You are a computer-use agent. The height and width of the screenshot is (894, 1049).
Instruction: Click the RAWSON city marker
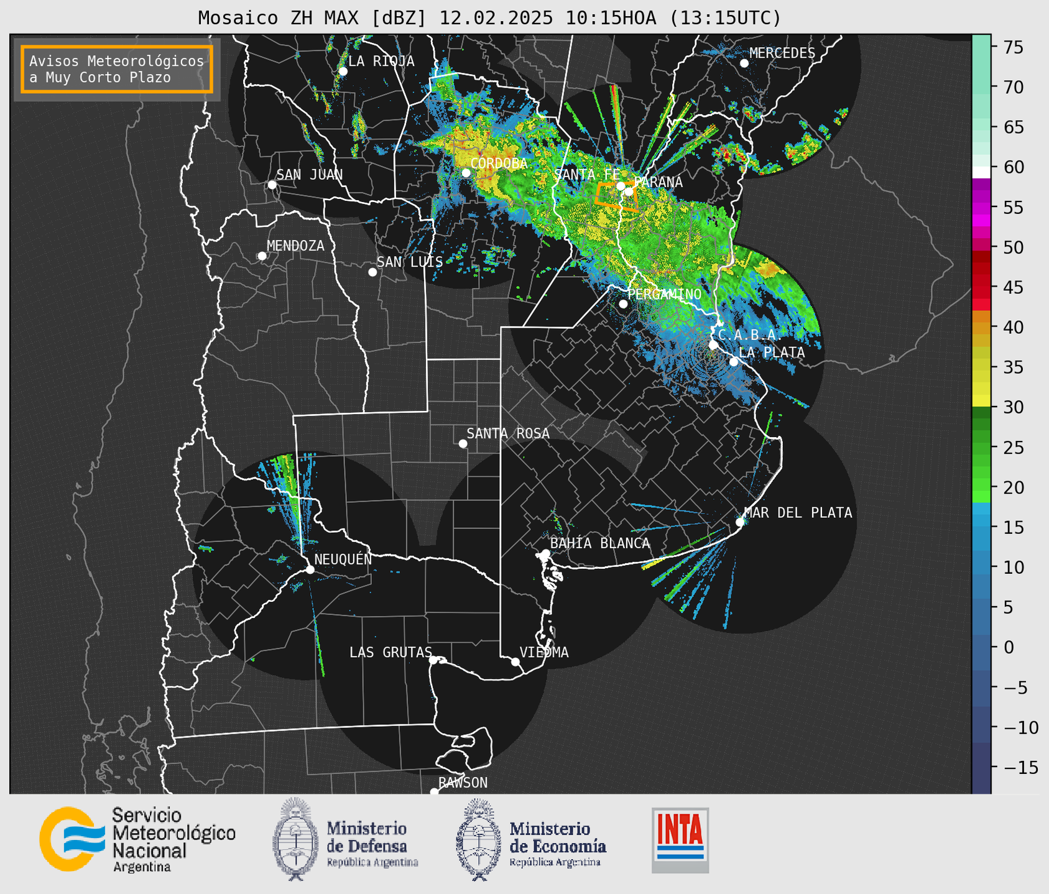(x=434, y=791)
